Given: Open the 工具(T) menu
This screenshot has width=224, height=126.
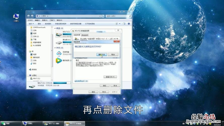Looking at the screenshot, I should (x=52, y=20).
